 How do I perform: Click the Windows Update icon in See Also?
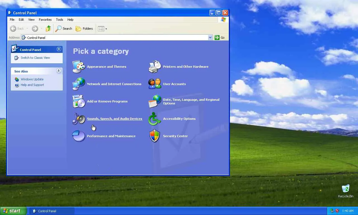(x=17, y=79)
